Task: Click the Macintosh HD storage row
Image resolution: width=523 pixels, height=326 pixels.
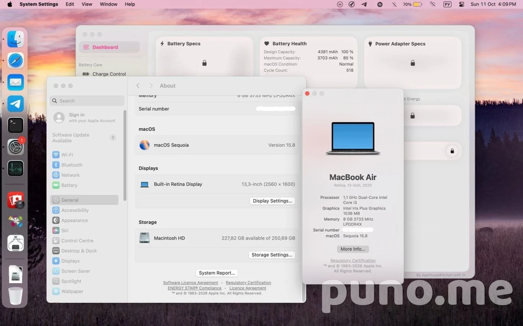Action: coord(217,238)
